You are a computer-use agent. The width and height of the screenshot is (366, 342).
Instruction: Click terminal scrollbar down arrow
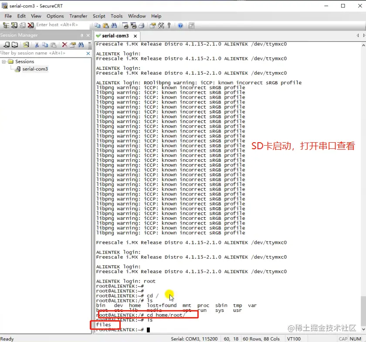[363, 329]
